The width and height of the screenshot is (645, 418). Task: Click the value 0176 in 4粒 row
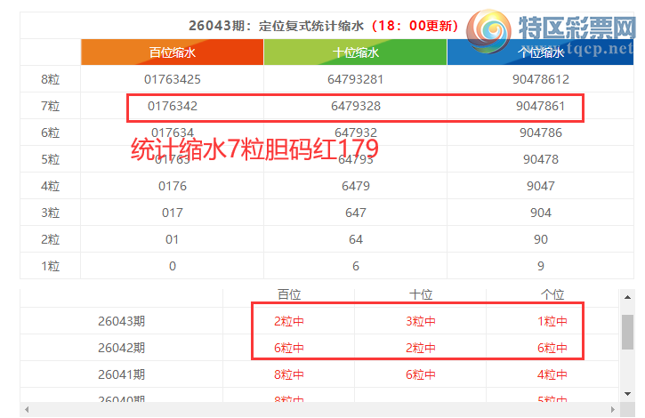tap(173, 186)
